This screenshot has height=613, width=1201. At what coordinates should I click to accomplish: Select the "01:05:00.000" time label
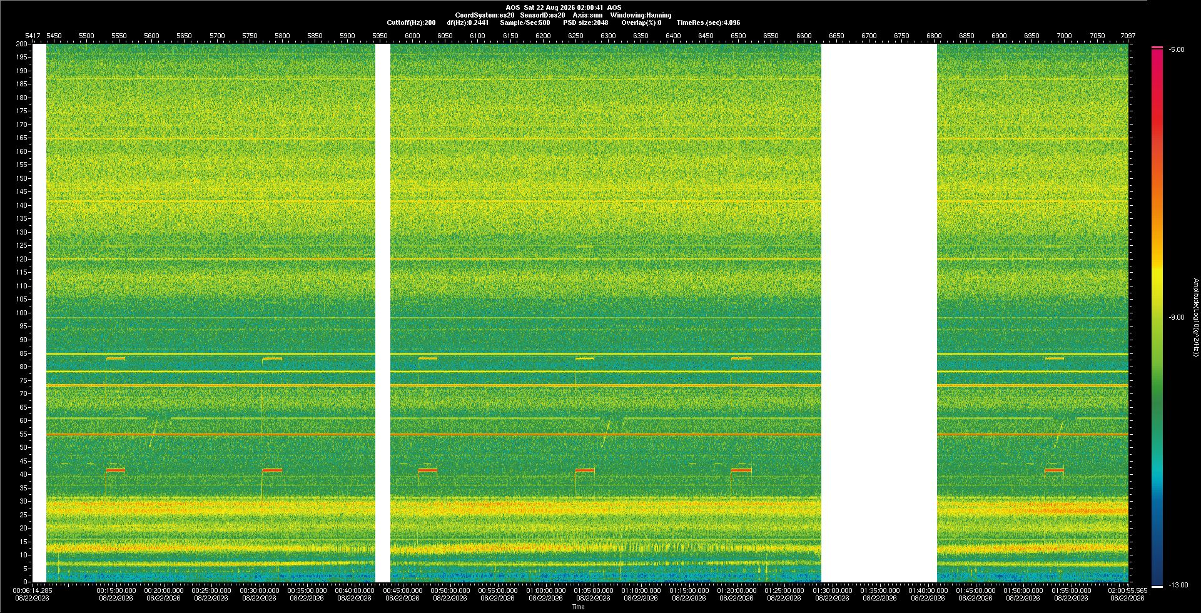tap(593, 590)
